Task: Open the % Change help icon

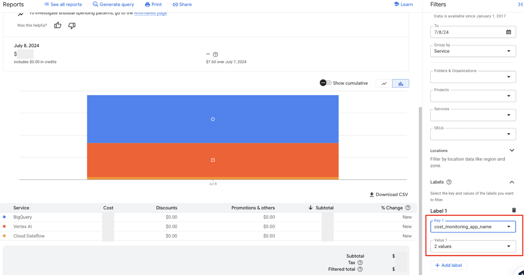Action: click(x=408, y=208)
